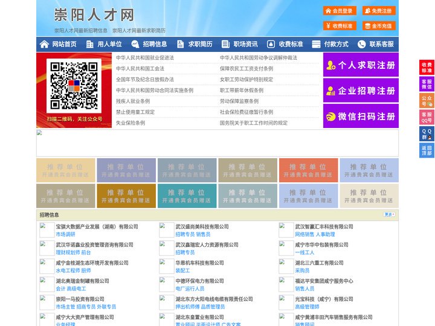Click the QQ群 floating sidebar icon
The height and width of the screenshot is (326, 435).
(x=427, y=134)
